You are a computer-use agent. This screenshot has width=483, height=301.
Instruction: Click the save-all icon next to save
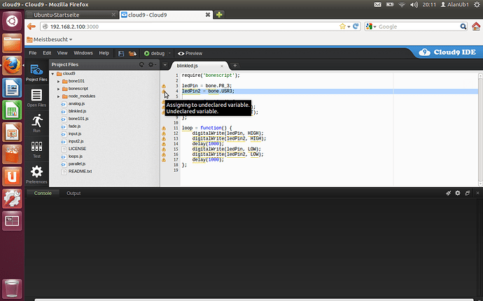point(132,54)
